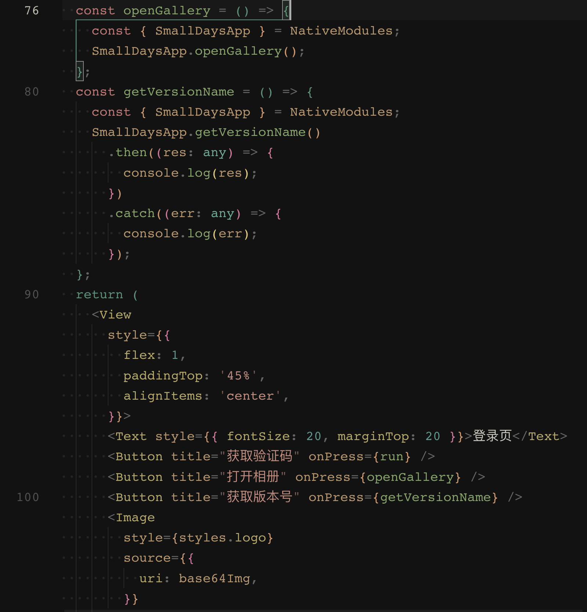Click the 登录页 text in Text element
This screenshot has width=587, height=612.
(x=492, y=436)
